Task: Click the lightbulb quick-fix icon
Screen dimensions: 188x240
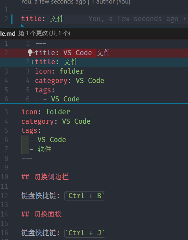Action: tap(30, 52)
